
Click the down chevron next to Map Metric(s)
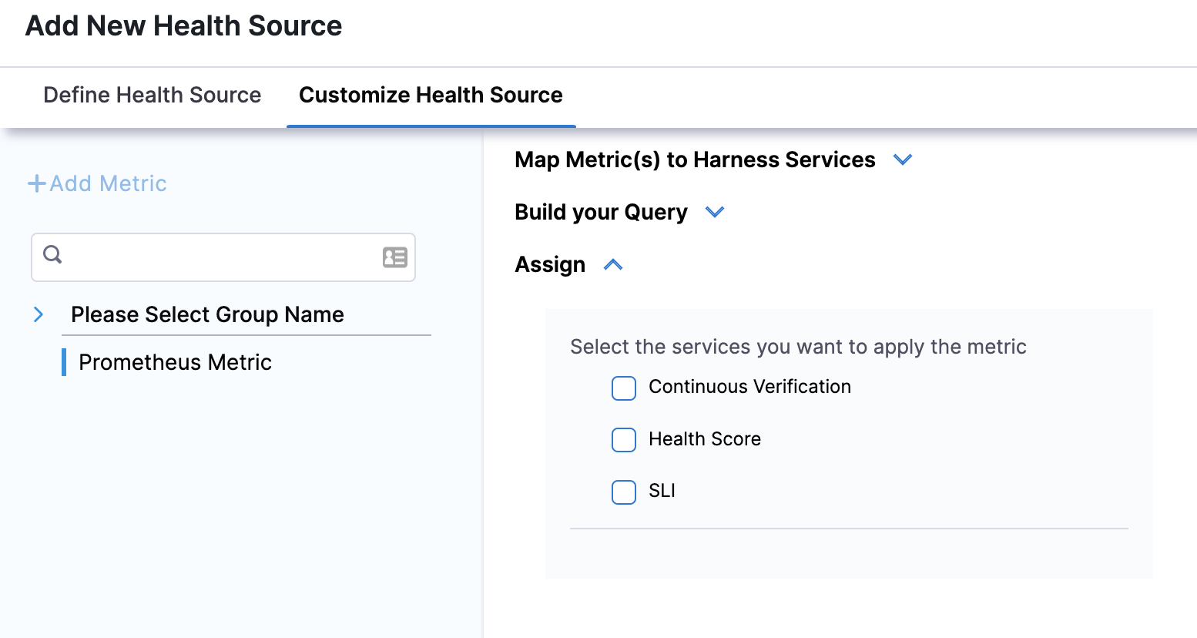point(902,159)
